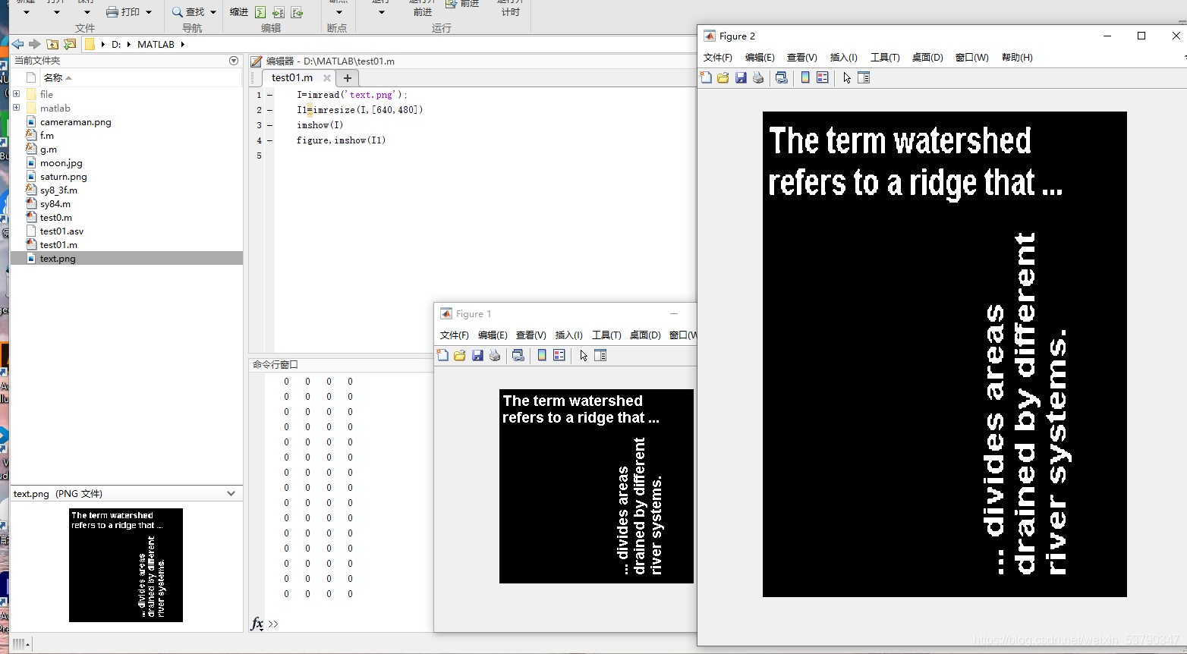Image resolution: width=1187 pixels, height=654 pixels.
Task: Open 文件(F) menu in Figure 1
Action: click(x=455, y=335)
